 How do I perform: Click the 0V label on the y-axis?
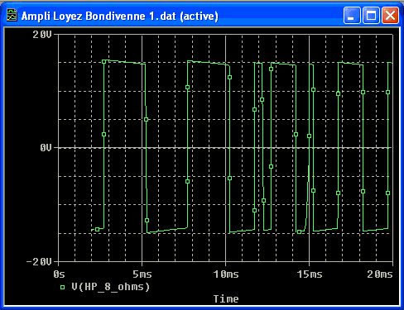(46, 148)
